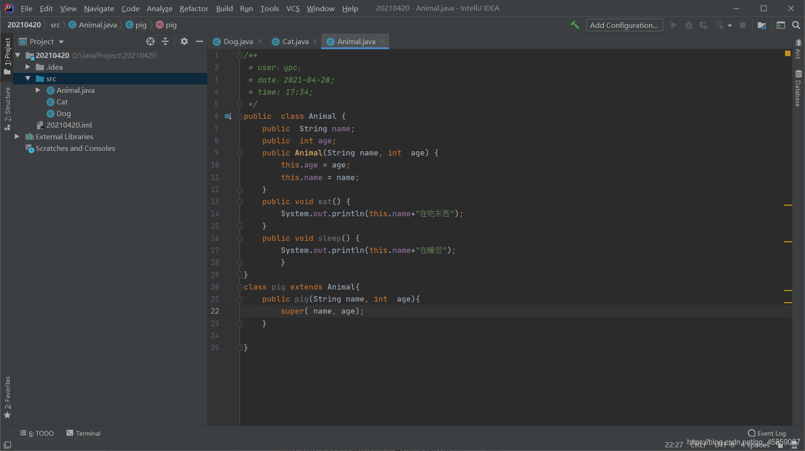The height and width of the screenshot is (451, 805).
Task: Open the Database tool window
Action: point(799,88)
